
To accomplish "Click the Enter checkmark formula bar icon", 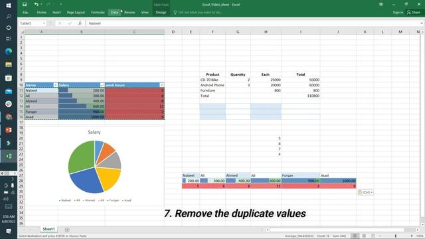I will [70, 23].
